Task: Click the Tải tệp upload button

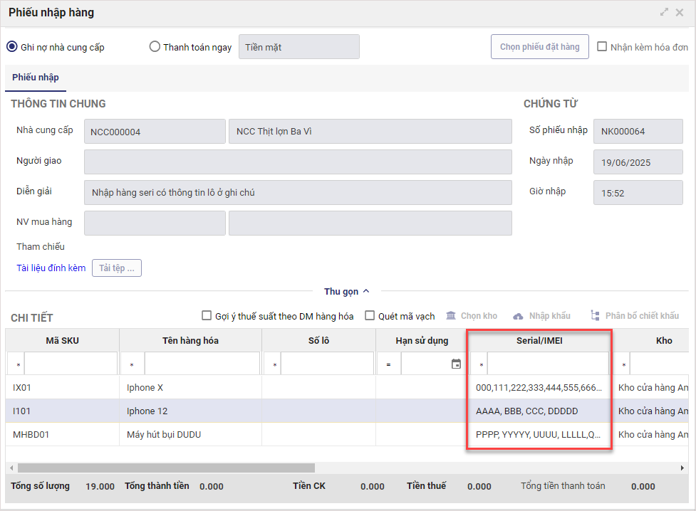Action: (x=117, y=268)
